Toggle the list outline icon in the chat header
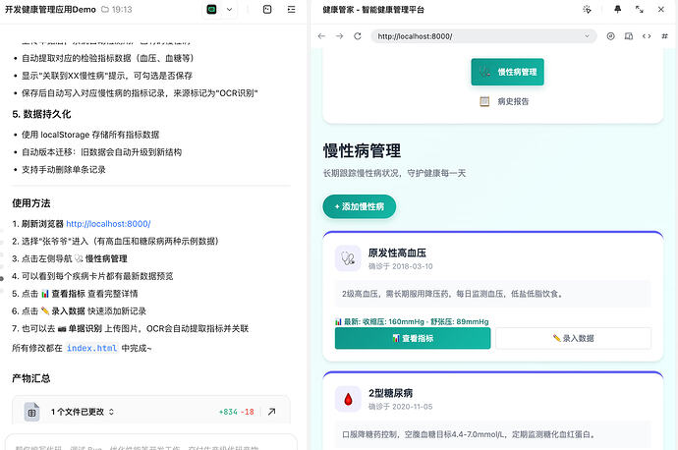Image resolution: width=678 pixels, height=450 pixels. (292, 10)
